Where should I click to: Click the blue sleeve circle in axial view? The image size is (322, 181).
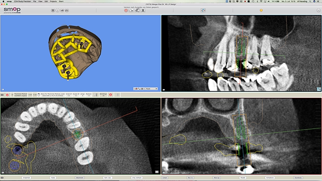point(17,150)
